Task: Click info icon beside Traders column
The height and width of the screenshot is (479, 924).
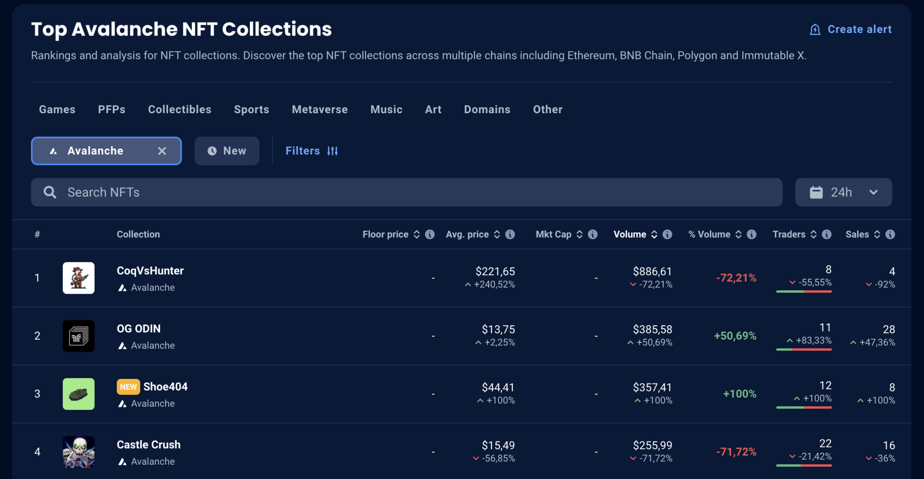Action: (x=827, y=234)
